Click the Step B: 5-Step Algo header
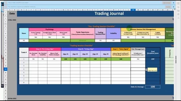This screenshot has width=181, height=101. 86,49
